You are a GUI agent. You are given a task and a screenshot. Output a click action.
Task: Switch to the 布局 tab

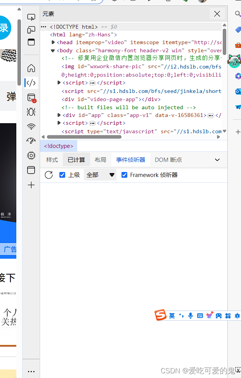coord(101,160)
